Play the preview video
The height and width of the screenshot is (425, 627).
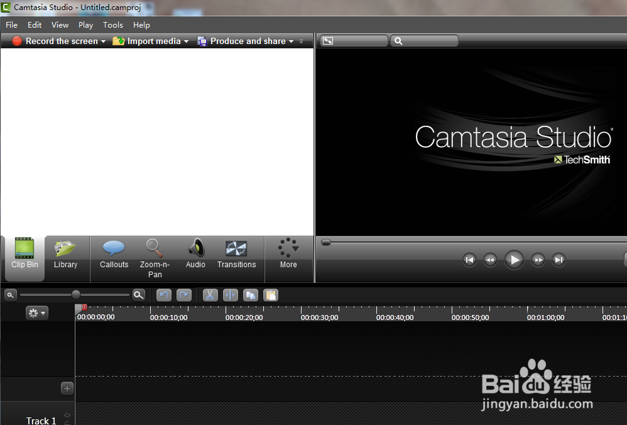click(514, 260)
